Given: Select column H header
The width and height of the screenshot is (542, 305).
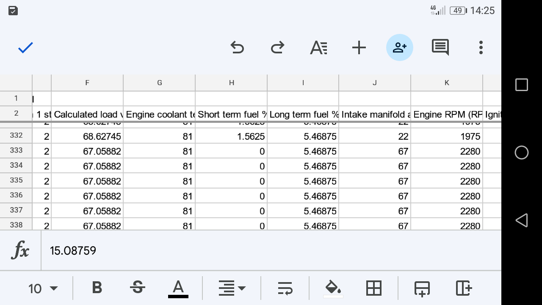Looking at the screenshot, I should 231,83.
